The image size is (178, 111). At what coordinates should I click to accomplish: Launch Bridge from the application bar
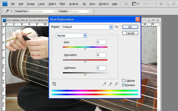(126, 4)
